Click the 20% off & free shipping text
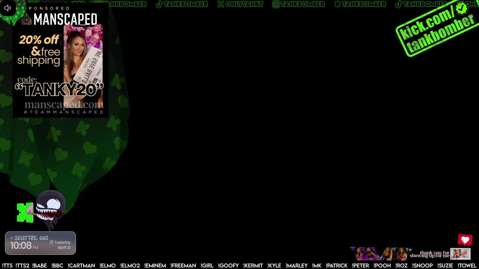The height and width of the screenshot is (269, 479). point(39,50)
